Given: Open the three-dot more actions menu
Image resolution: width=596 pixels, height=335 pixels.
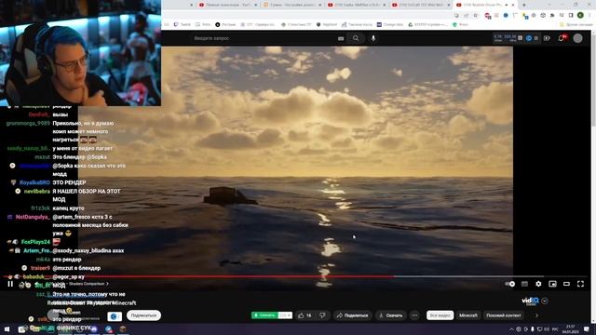Looking at the screenshot, I should 414,315.
